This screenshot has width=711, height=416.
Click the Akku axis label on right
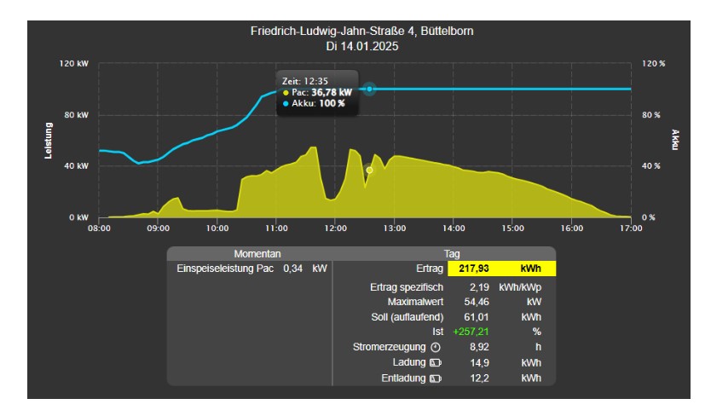(674, 141)
